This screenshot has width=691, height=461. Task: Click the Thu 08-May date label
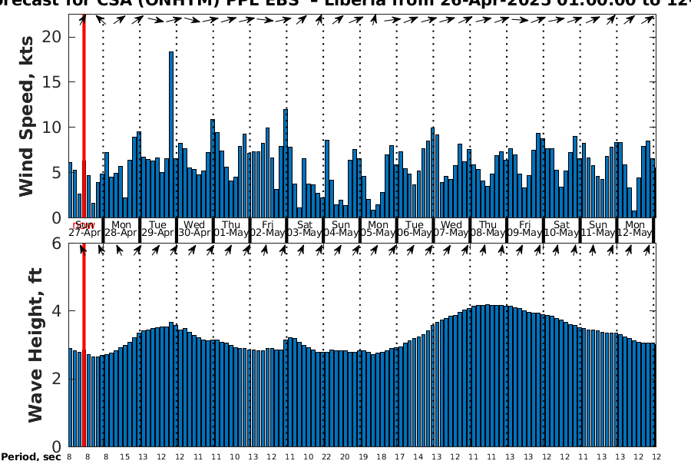tap(488, 229)
